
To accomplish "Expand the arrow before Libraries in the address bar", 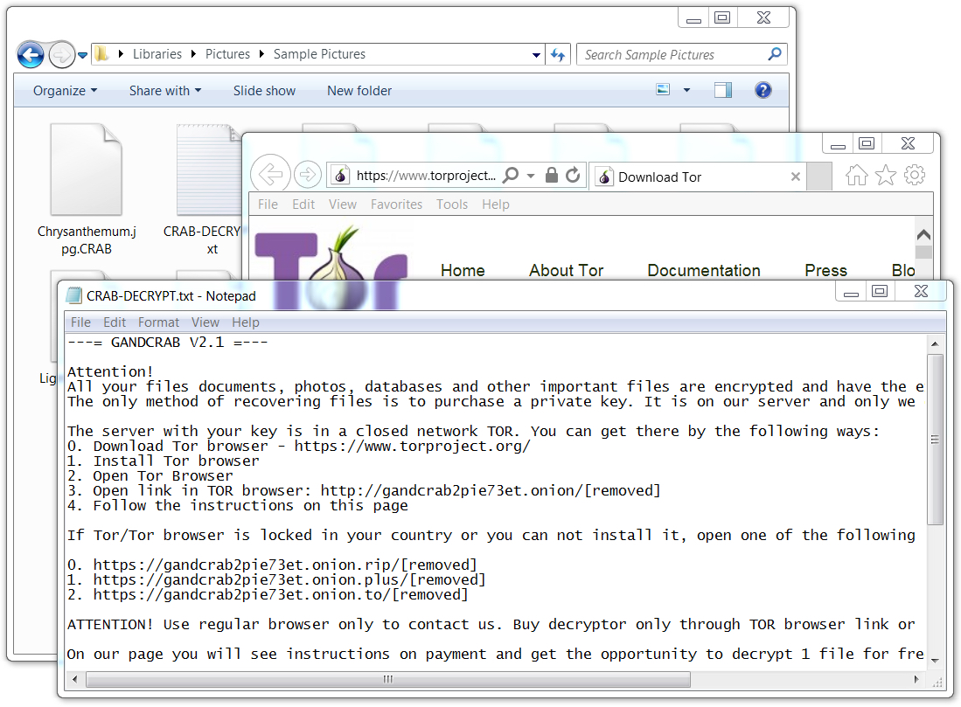I will [x=121, y=54].
